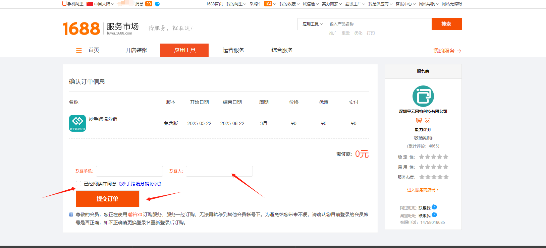Click the end date 2025-08-22
The height and width of the screenshot is (248, 546).
point(232,124)
